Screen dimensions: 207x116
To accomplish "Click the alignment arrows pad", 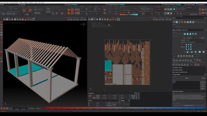I will coord(189,47).
